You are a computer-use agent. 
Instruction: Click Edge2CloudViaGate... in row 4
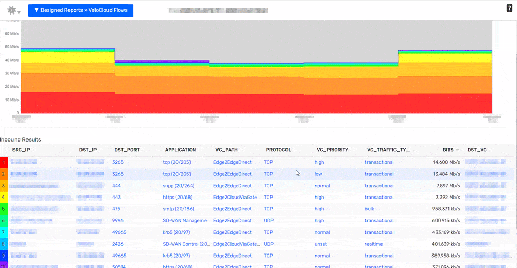236,197
